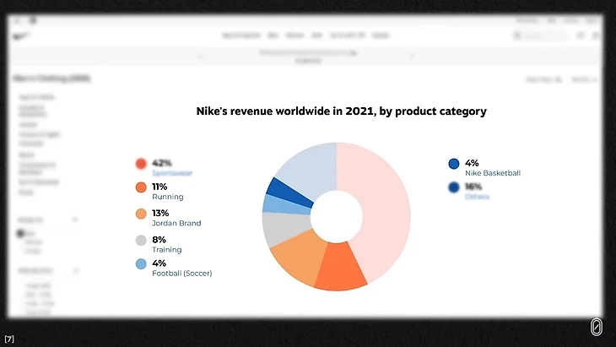Click the Nike Basketball label text
The width and height of the screenshot is (616, 347).
(493, 173)
